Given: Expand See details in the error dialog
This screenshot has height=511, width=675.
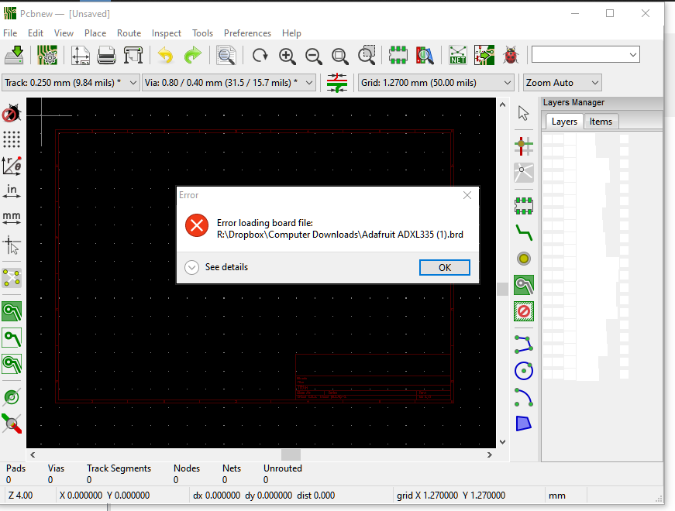Looking at the screenshot, I should pyautogui.click(x=191, y=266).
